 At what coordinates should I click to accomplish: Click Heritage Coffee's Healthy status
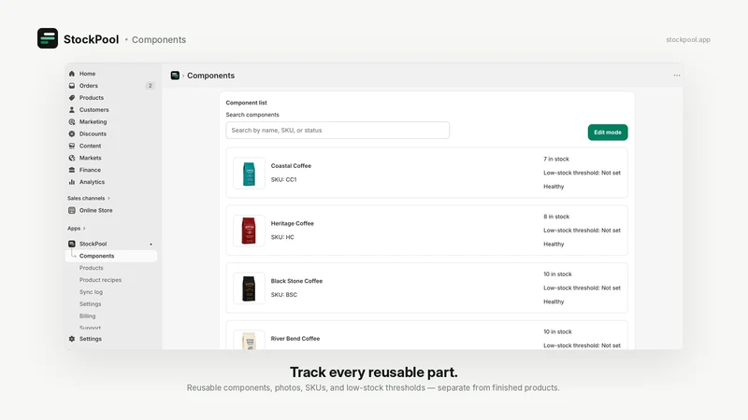point(554,245)
